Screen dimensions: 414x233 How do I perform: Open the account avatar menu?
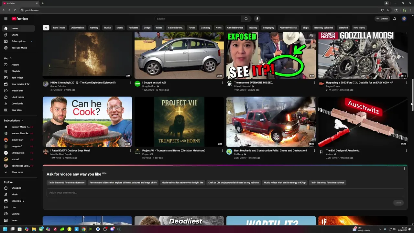point(404,19)
